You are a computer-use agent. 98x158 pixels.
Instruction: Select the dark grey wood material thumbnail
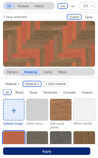pos(61,138)
